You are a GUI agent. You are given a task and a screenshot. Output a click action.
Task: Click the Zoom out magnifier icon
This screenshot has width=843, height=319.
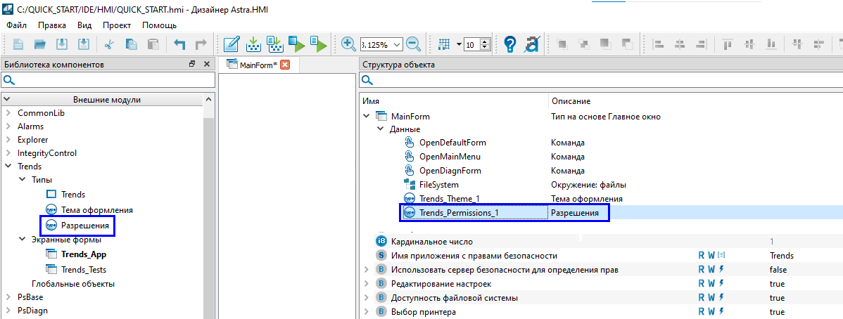point(413,44)
